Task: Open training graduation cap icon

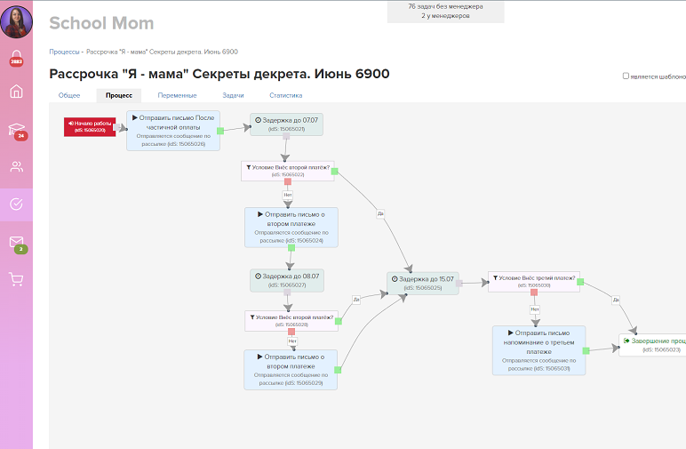Action: (16, 130)
